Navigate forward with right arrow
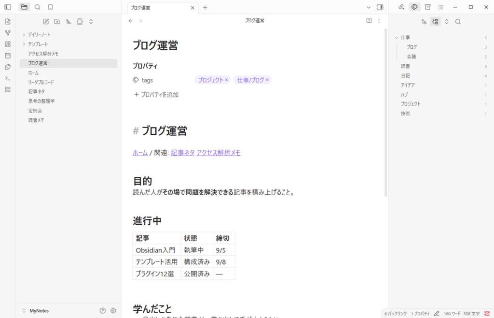494x318 pixels. coord(140,21)
